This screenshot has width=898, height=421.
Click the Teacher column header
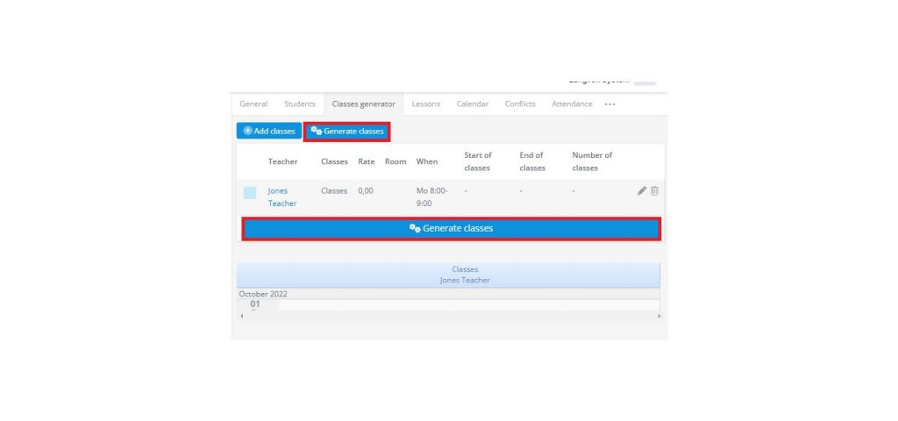[282, 161]
